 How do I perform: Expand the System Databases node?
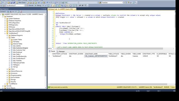coord(5,19)
